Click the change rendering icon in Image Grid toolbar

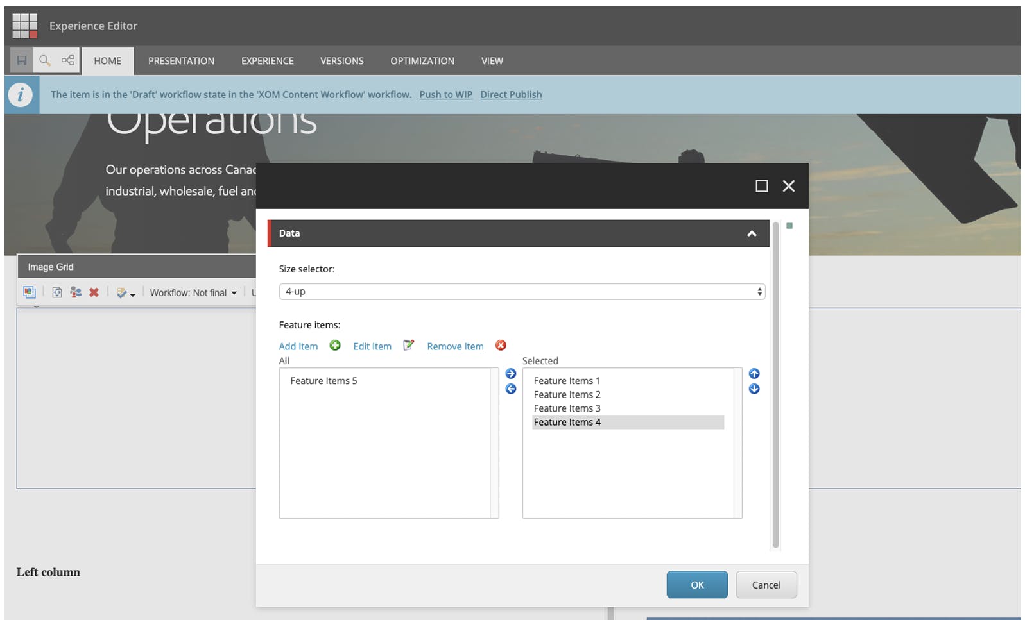pos(57,292)
